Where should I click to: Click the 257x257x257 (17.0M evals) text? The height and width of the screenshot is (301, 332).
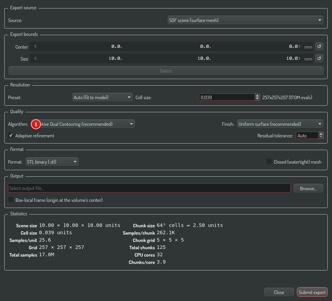coord(287,97)
